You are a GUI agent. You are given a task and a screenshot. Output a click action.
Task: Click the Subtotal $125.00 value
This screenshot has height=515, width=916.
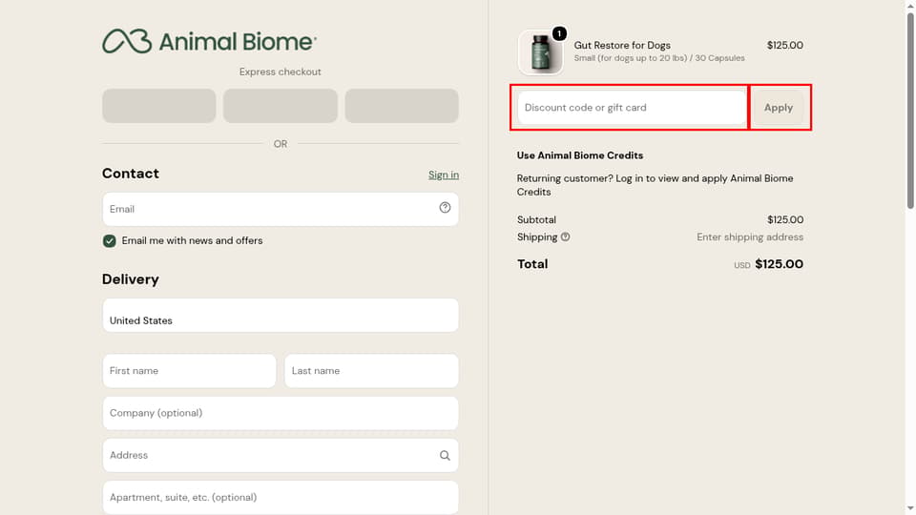pos(785,219)
